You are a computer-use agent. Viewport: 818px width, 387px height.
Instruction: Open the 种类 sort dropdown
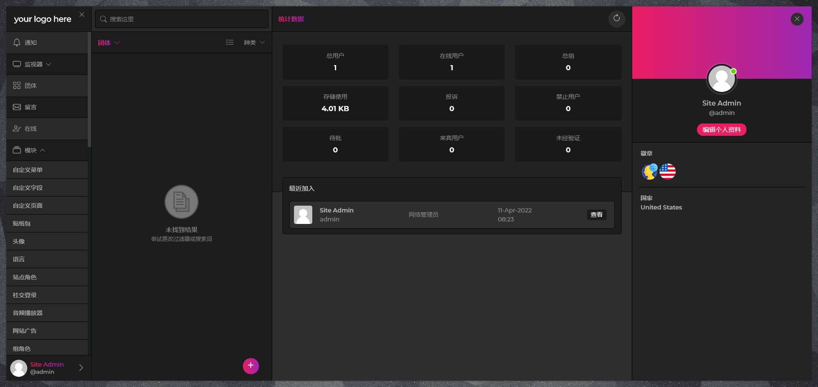[x=254, y=43]
